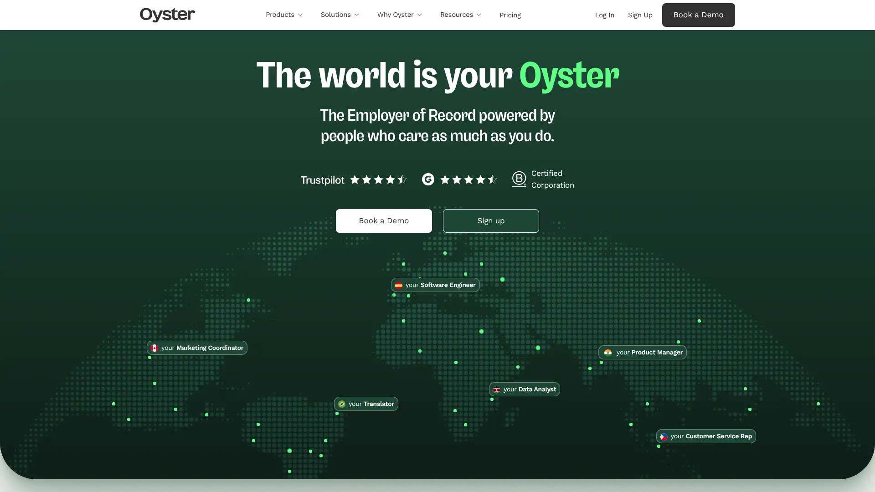Click the Employer of Record subheading text
The image size is (875, 492).
tap(437, 126)
